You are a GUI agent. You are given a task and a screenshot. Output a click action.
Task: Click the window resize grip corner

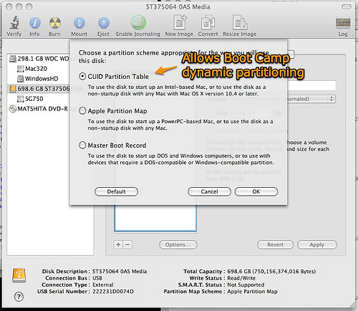[x=352, y=305]
